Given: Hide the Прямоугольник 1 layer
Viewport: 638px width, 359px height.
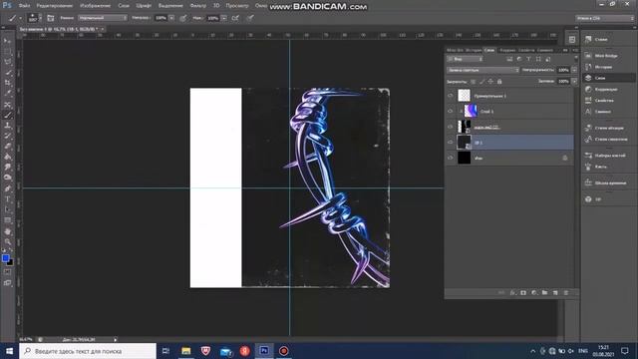Looking at the screenshot, I should (x=450, y=96).
